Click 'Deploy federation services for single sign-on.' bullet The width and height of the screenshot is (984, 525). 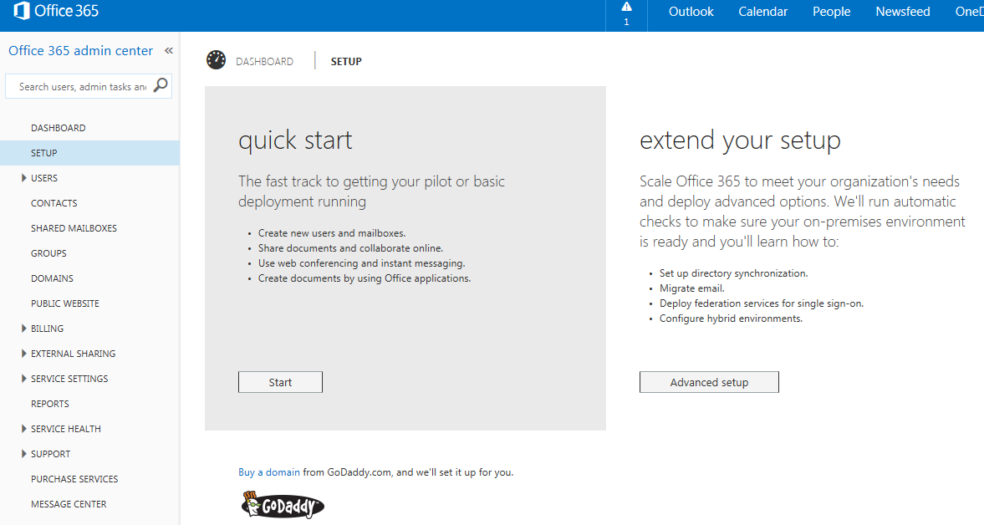(762, 303)
